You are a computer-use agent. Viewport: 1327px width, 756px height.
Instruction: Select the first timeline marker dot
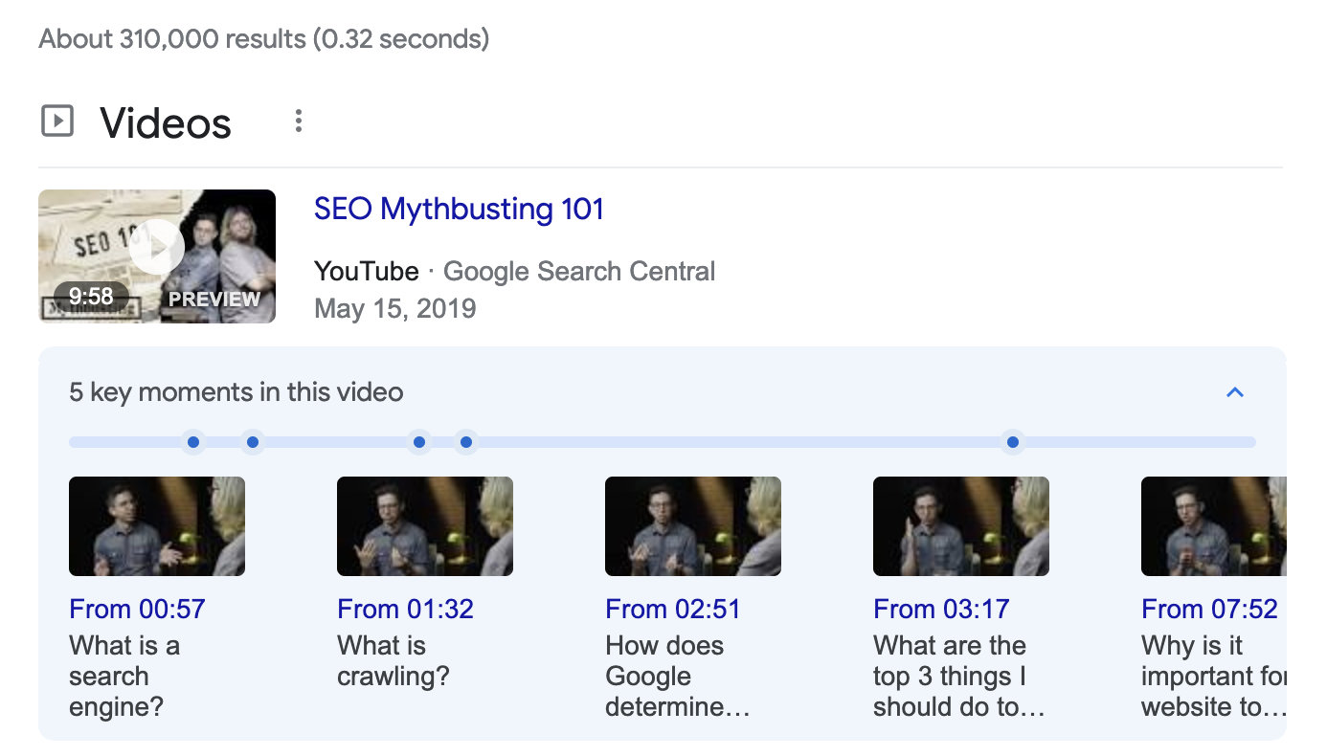[193, 441]
